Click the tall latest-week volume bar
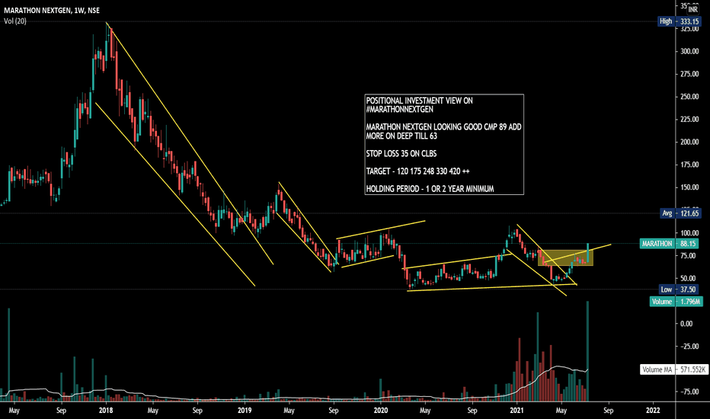Viewport: 710px width, 419px height. click(588, 351)
